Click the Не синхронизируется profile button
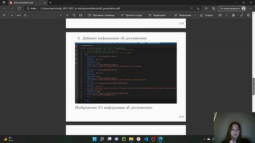Image resolution: width=255 pixels, height=143 pixels. click(x=232, y=8)
